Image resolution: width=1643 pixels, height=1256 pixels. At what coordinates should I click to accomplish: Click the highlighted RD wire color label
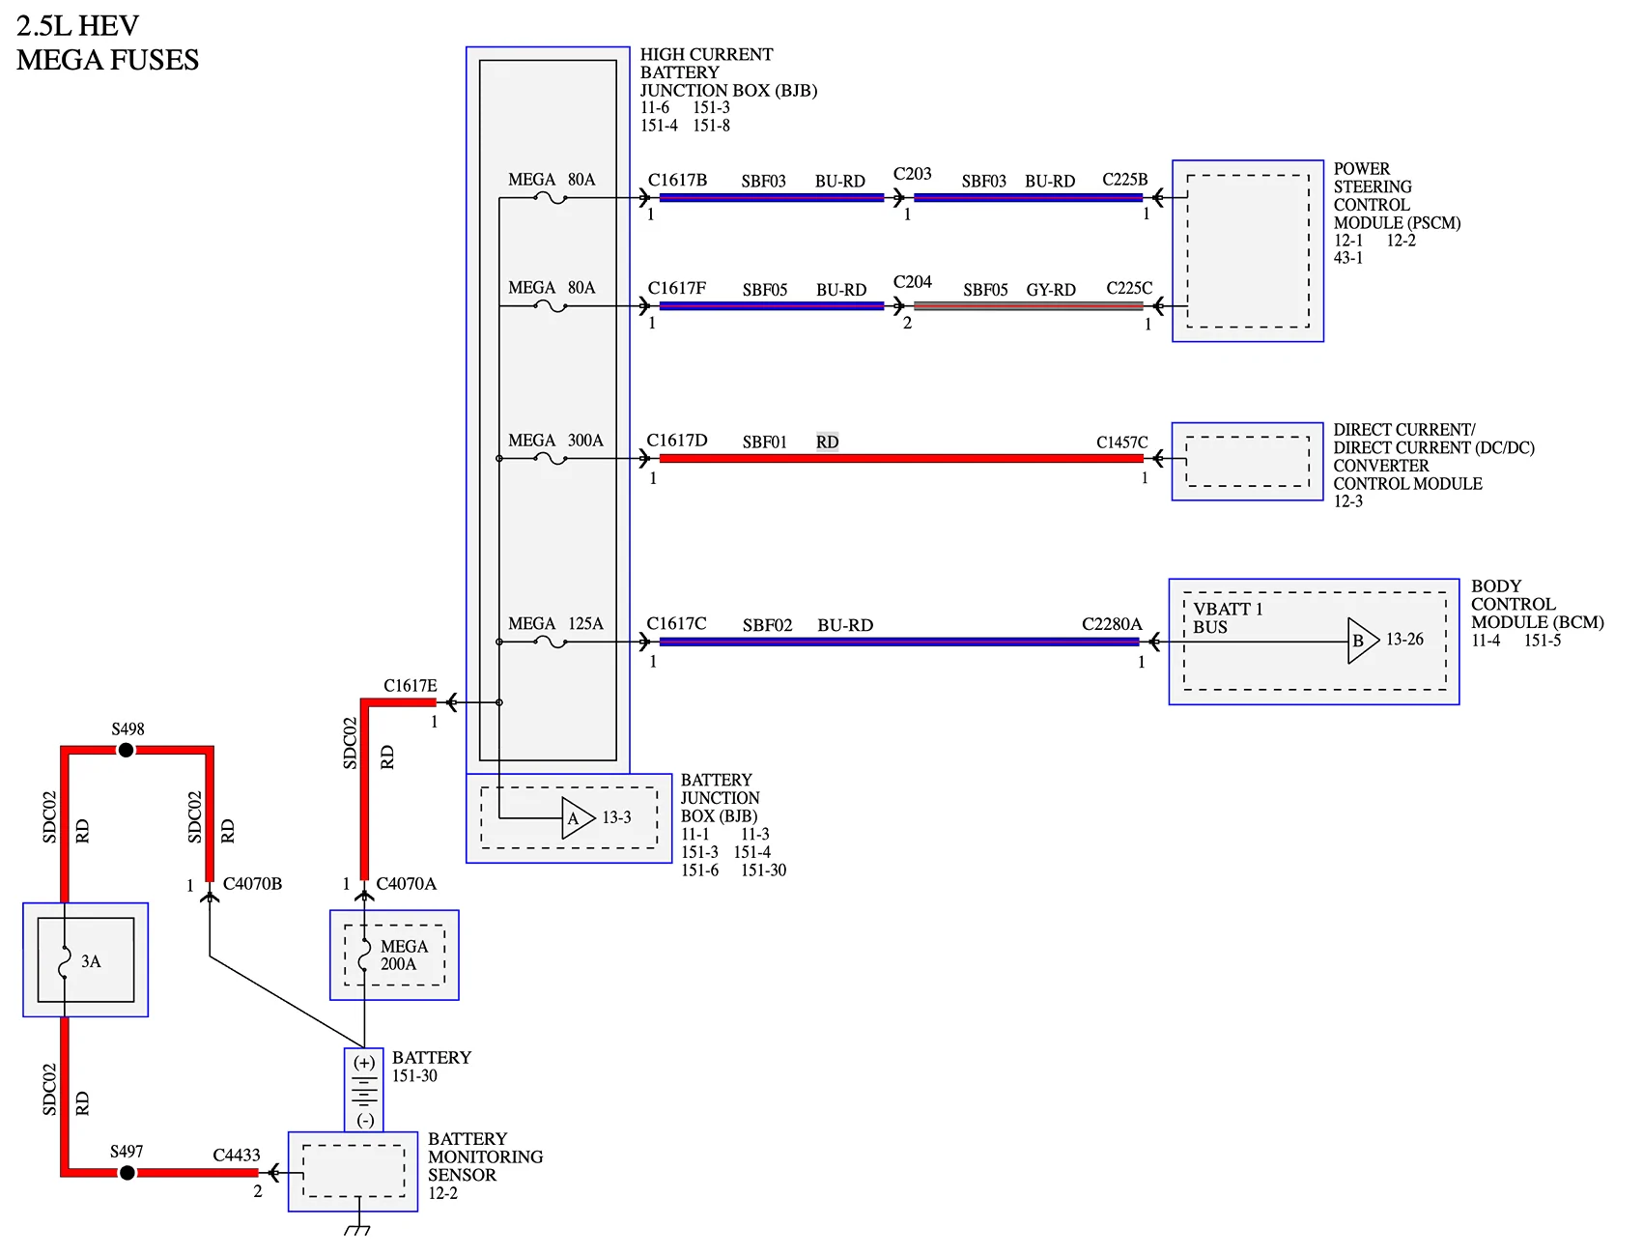828,442
